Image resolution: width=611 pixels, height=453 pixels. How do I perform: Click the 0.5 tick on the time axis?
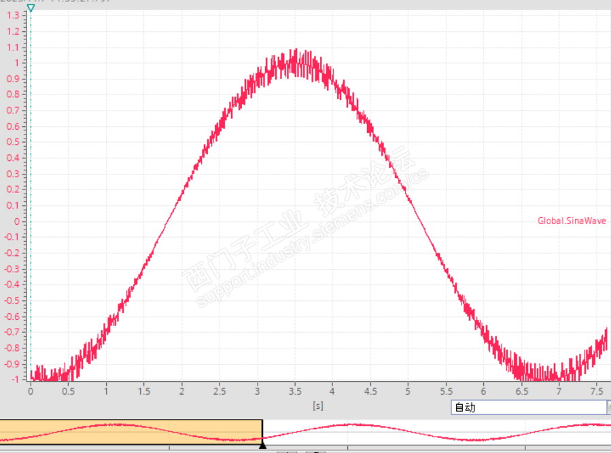coord(68,391)
